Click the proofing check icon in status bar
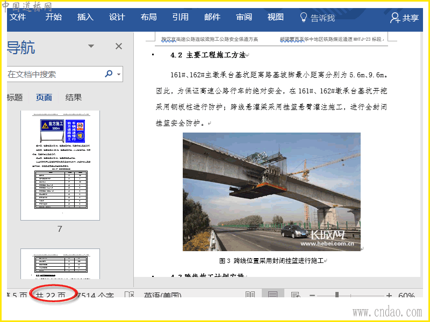Screen dimensions: 430x322 click(130, 295)
